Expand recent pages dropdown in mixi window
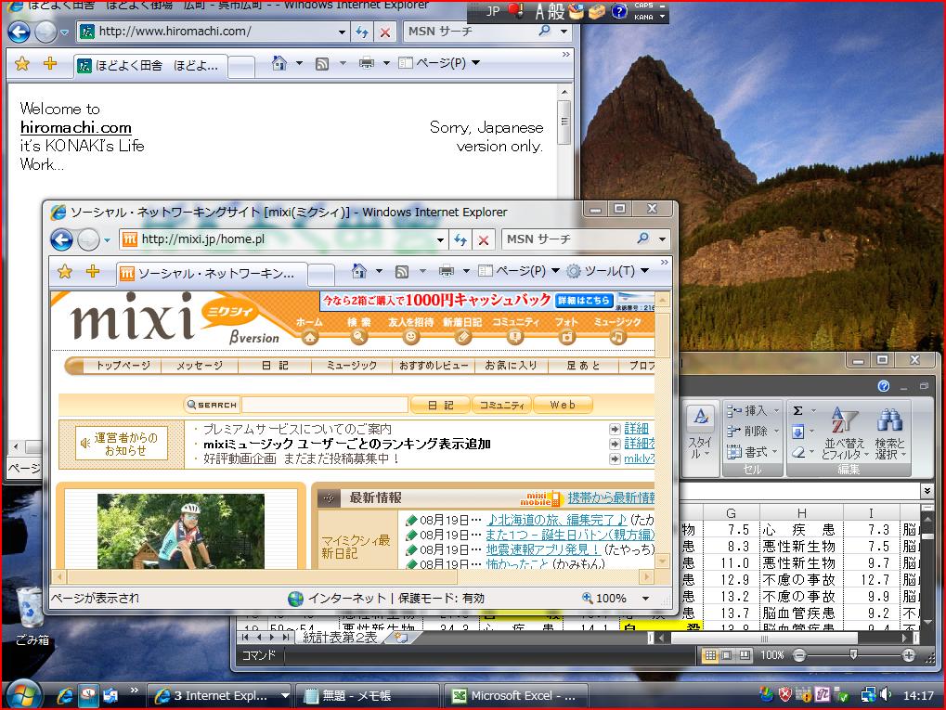 [107, 240]
